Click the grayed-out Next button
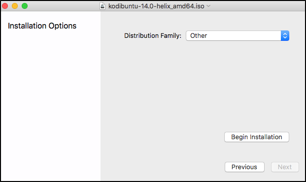Screen dimensions: 306x182 pos(285,167)
